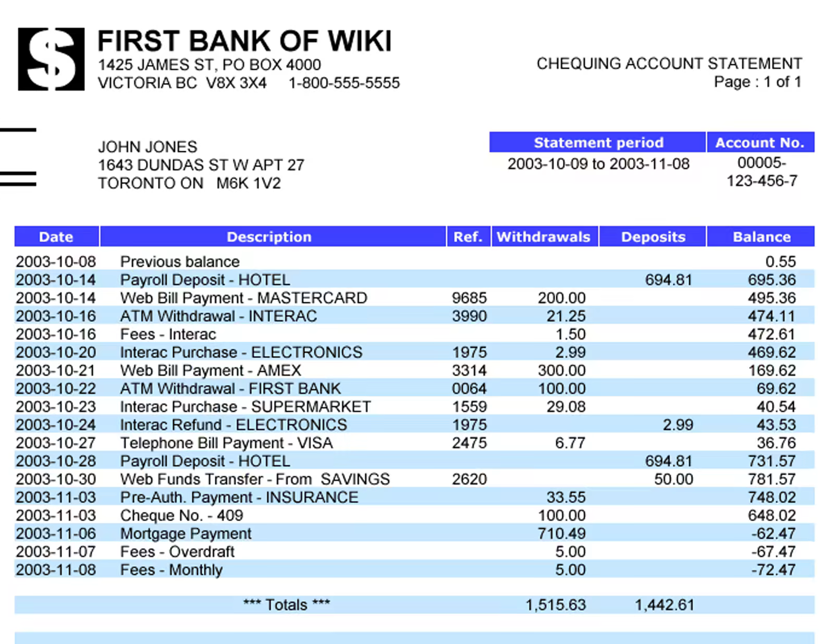Click the Account No. header cell
This screenshot has height=644, width=834.
761,142
